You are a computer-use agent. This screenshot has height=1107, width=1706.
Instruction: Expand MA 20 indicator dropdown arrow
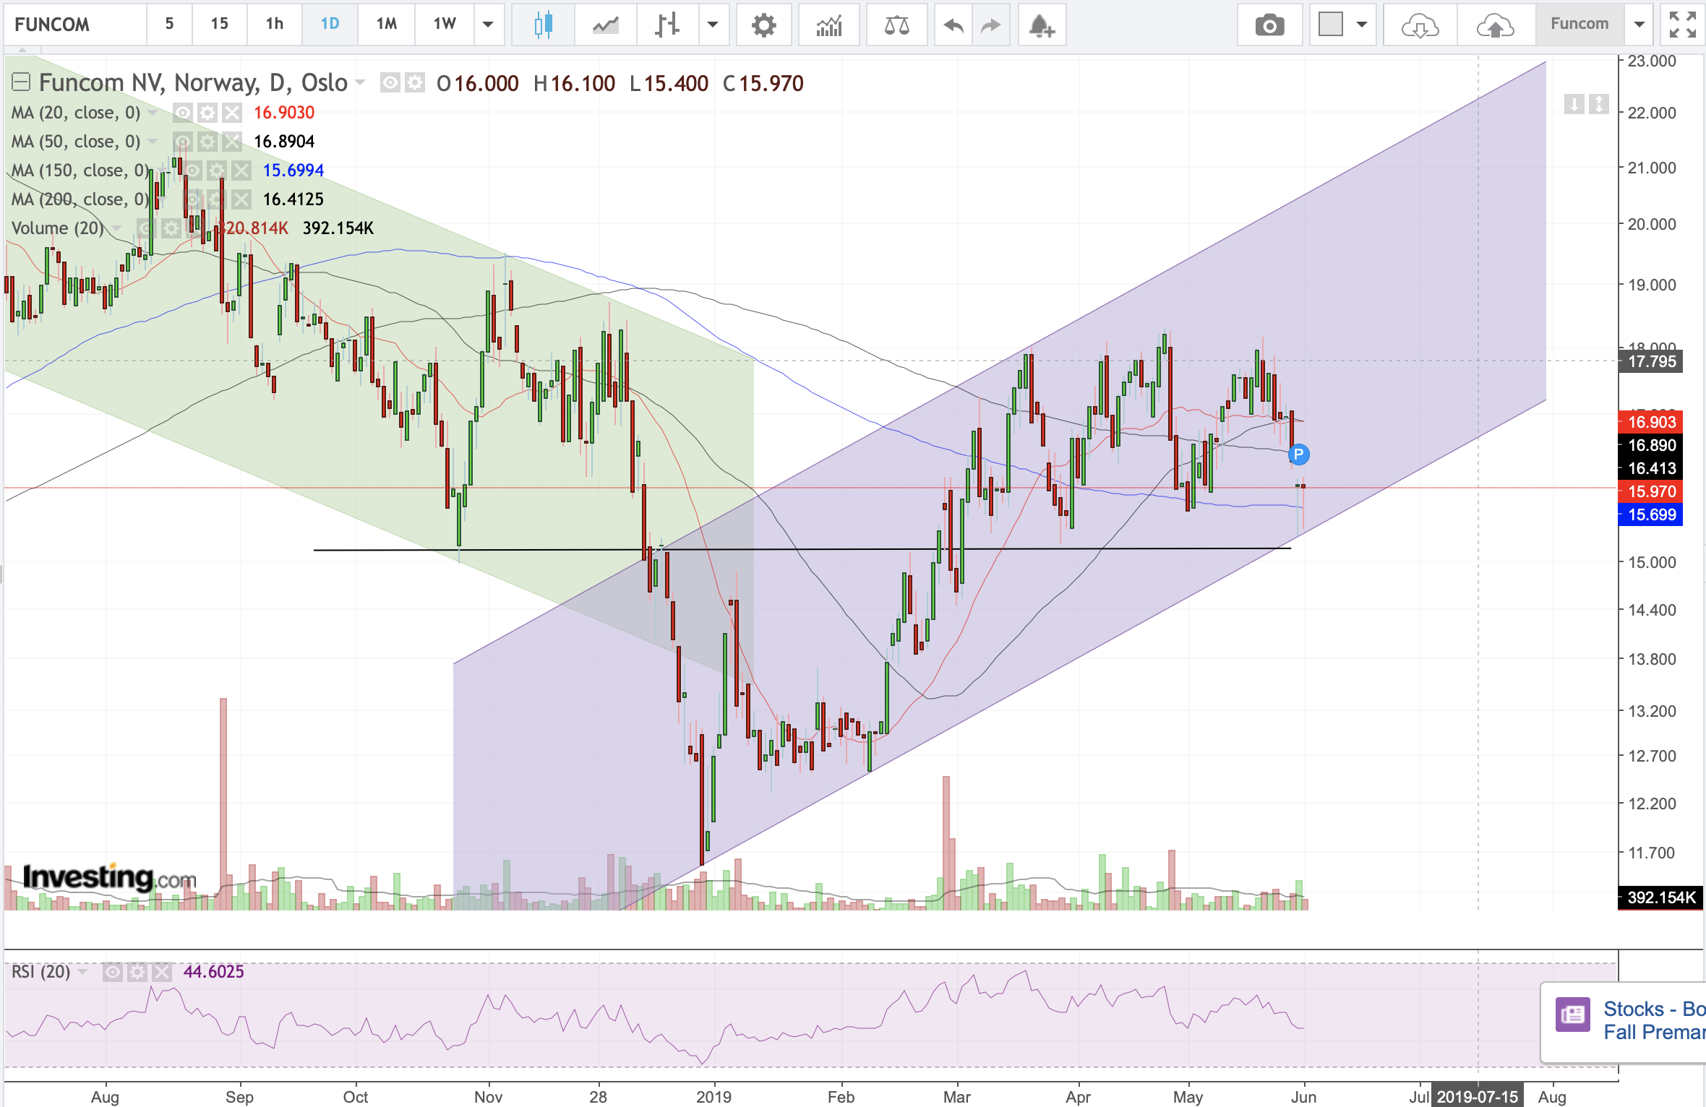click(x=153, y=113)
